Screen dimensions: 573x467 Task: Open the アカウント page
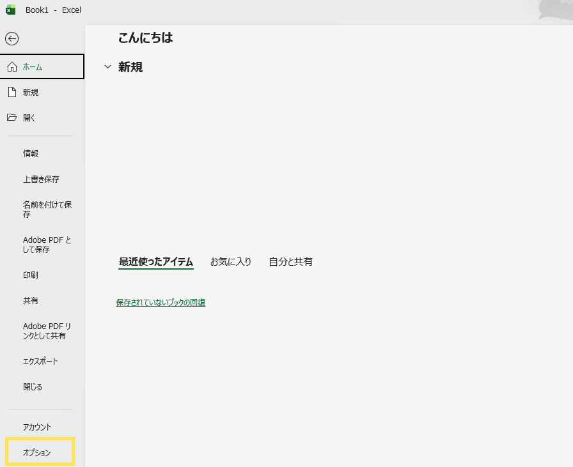[x=37, y=427]
